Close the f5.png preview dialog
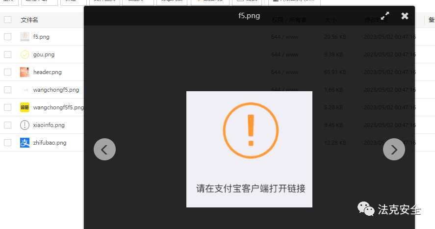 coord(405,16)
